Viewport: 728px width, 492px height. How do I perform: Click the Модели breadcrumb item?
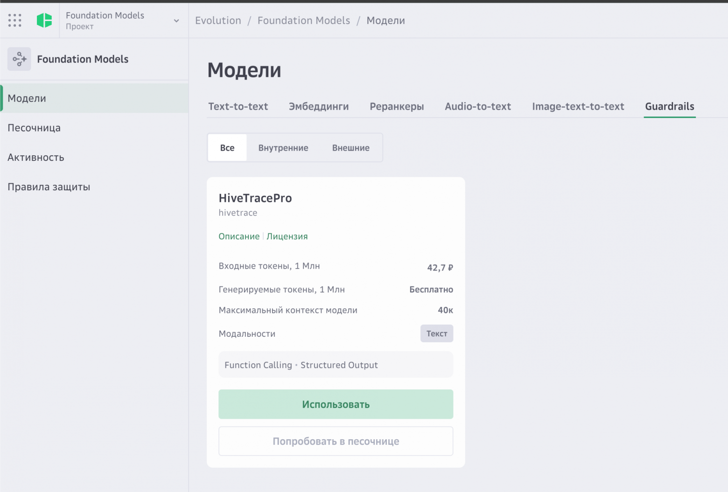point(386,21)
